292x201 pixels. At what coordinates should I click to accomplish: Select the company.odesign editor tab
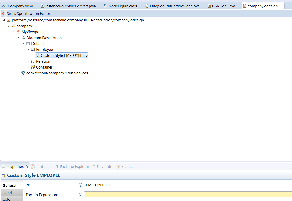(263, 6)
